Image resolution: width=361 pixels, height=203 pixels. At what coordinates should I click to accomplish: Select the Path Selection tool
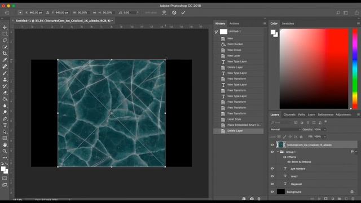5,132
